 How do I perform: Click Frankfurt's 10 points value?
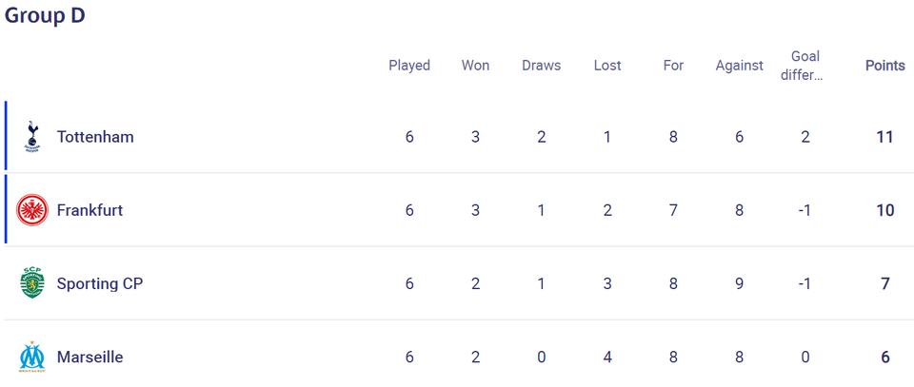click(884, 210)
